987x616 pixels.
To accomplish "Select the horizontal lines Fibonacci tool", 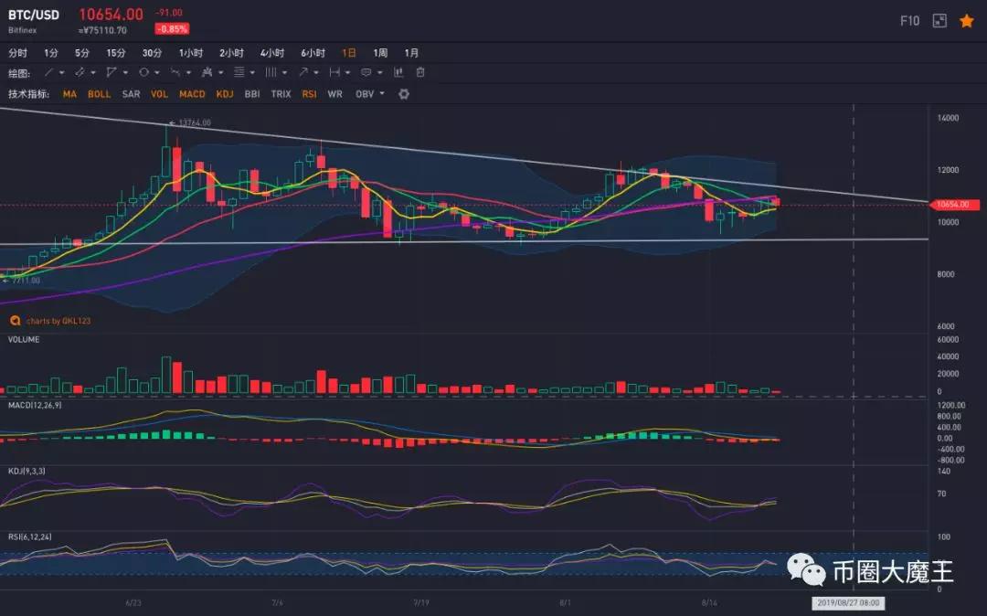I will click(x=239, y=73).
